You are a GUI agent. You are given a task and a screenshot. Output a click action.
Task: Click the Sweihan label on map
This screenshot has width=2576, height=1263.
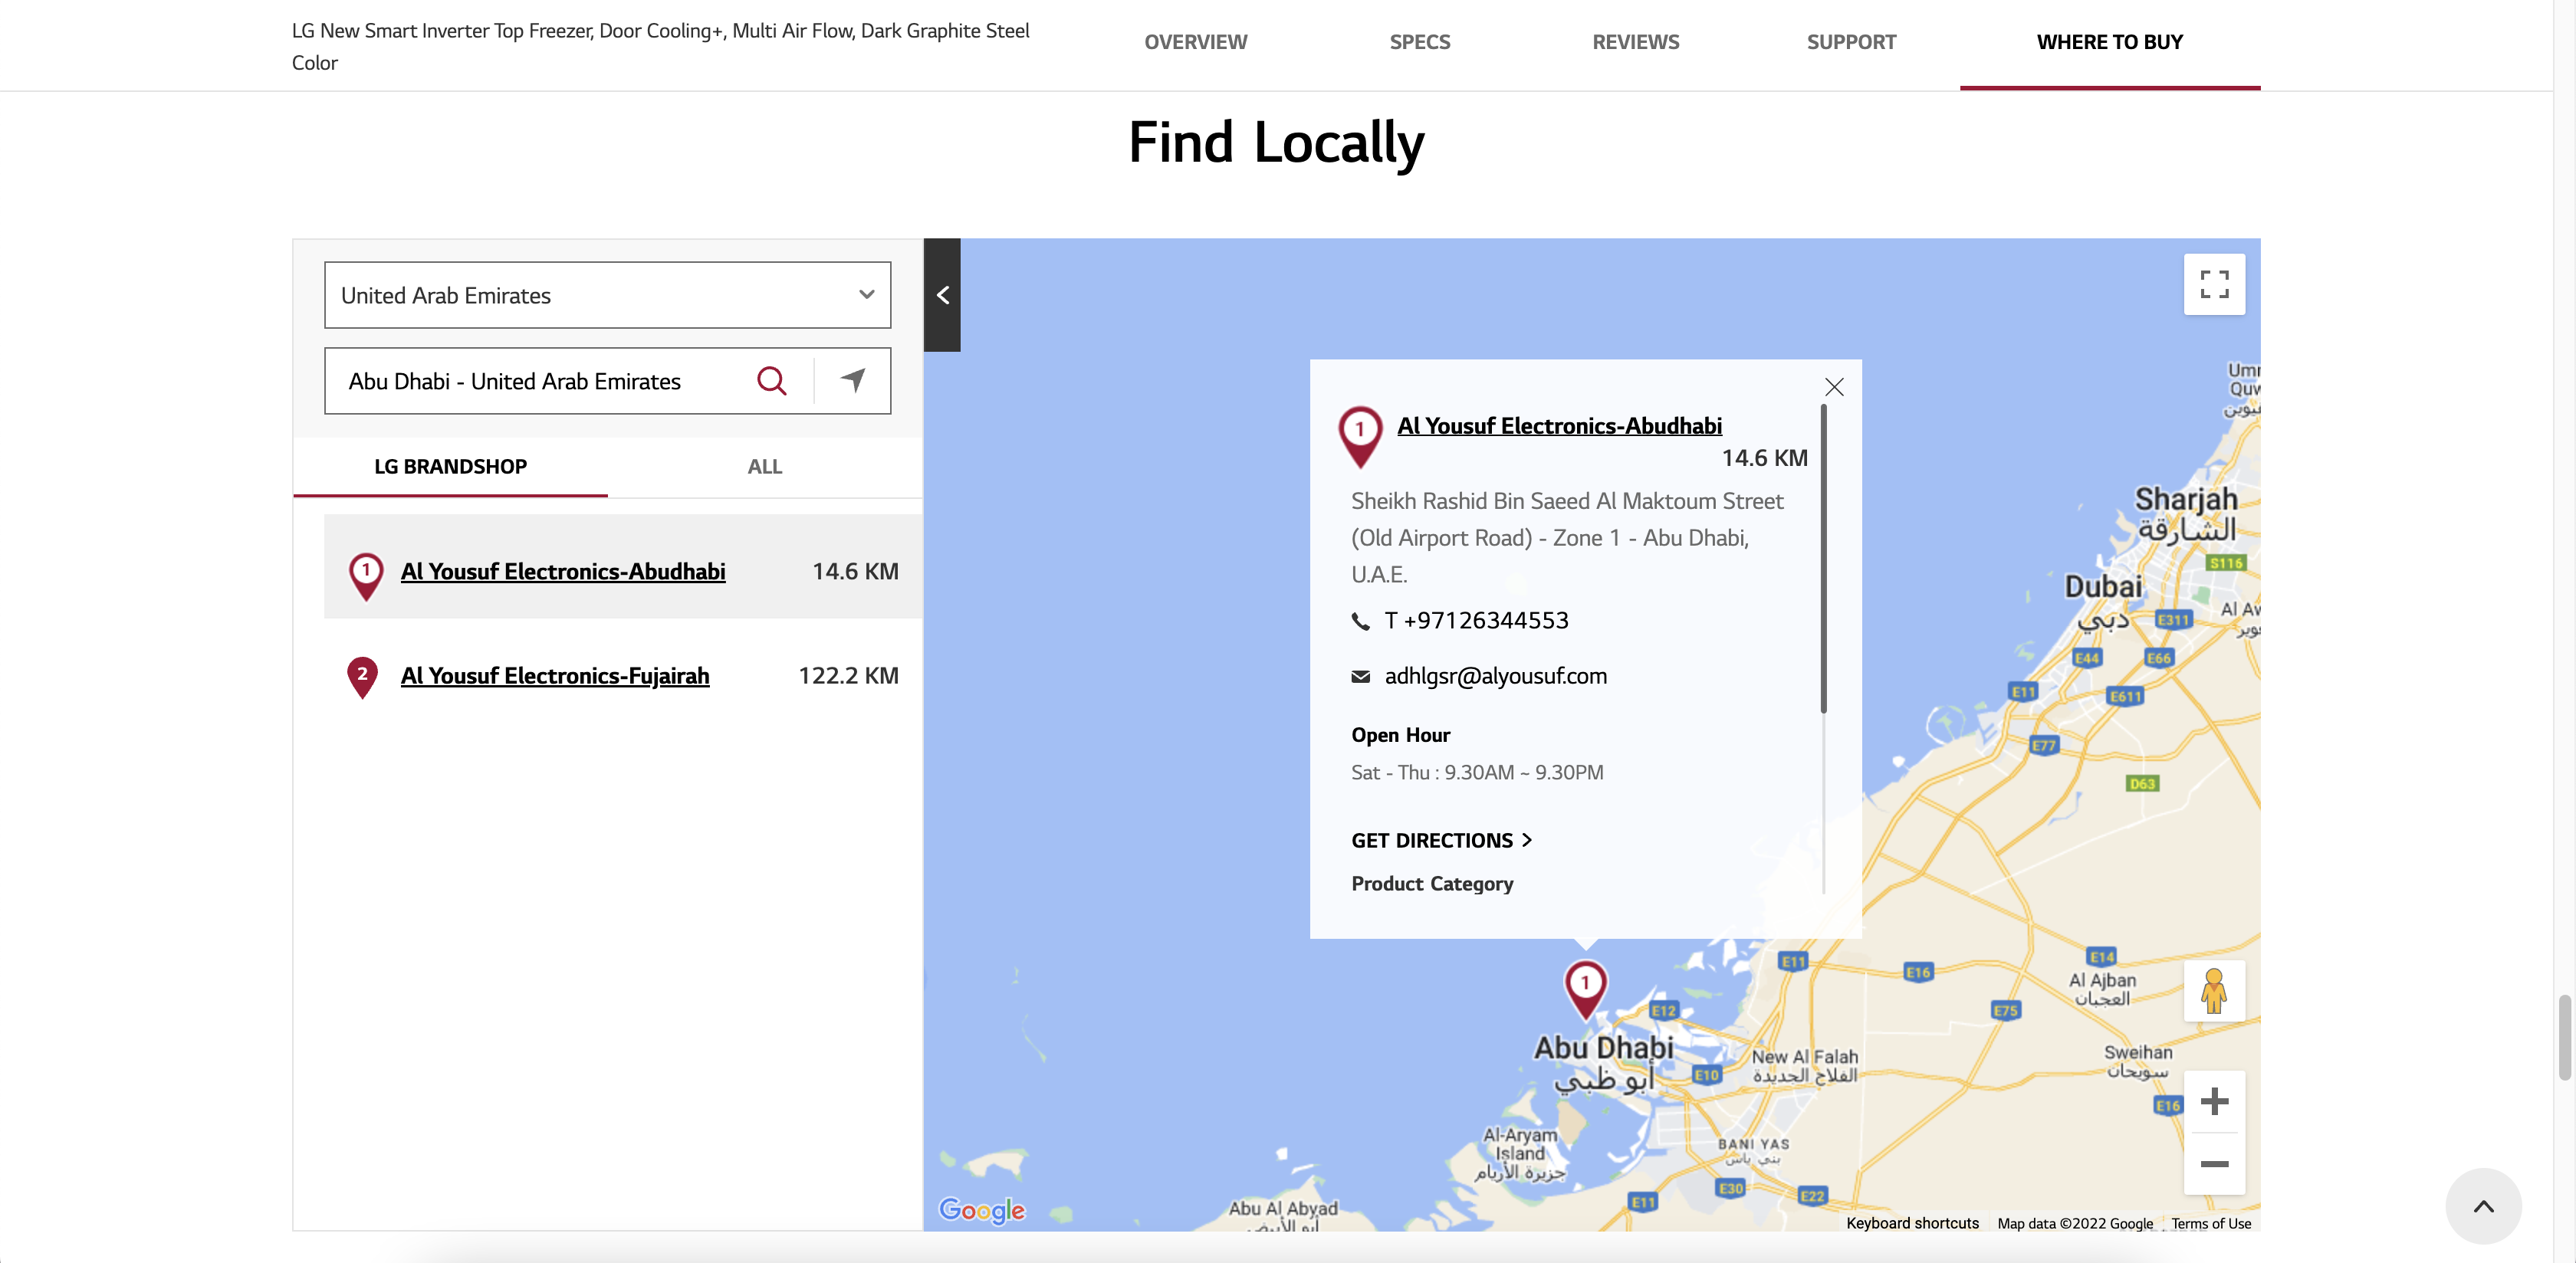tap(2138, 1052)
